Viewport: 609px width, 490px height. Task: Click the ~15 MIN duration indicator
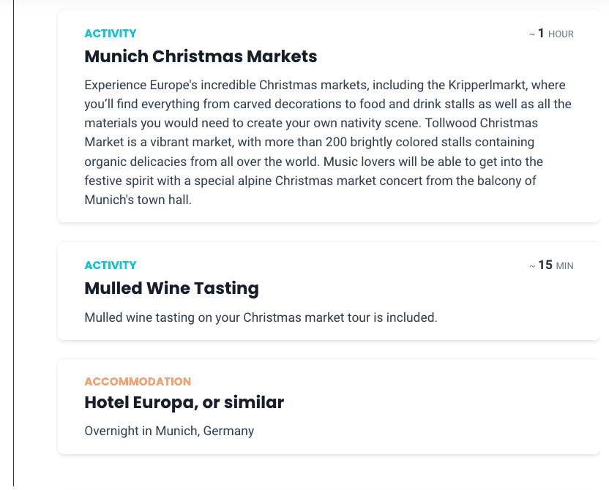click(x=551, y=265)
